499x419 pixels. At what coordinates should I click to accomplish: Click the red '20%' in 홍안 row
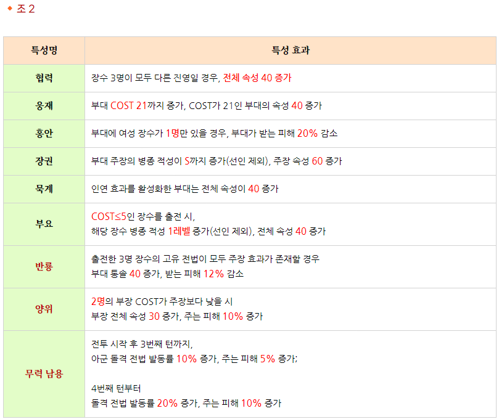pos(307,133)
